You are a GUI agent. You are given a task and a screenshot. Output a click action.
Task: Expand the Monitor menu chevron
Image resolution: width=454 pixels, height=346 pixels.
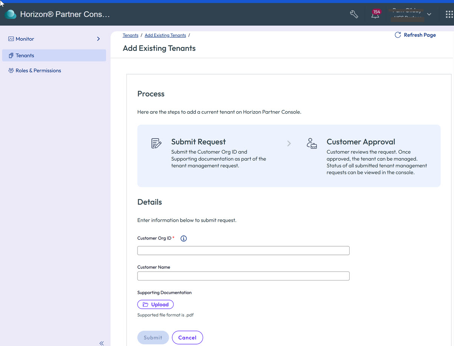click(98, 39)
